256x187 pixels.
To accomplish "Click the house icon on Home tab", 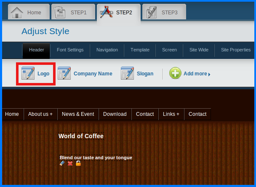I will tap(17, 12).
